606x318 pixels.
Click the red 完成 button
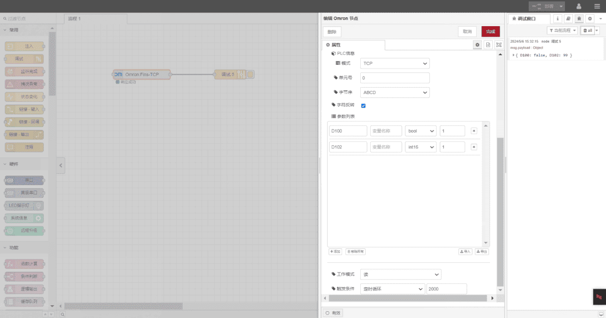pos(491,31)
